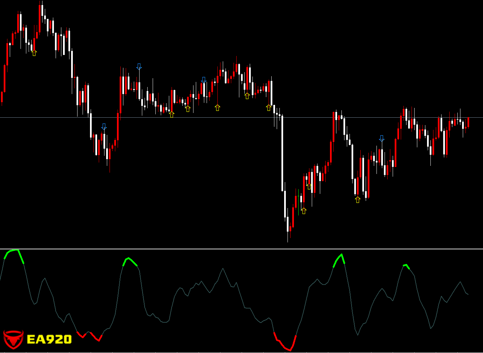Click the small rightmost green oscillator segment
The image size is (483, 353).
tap(406, 266)
